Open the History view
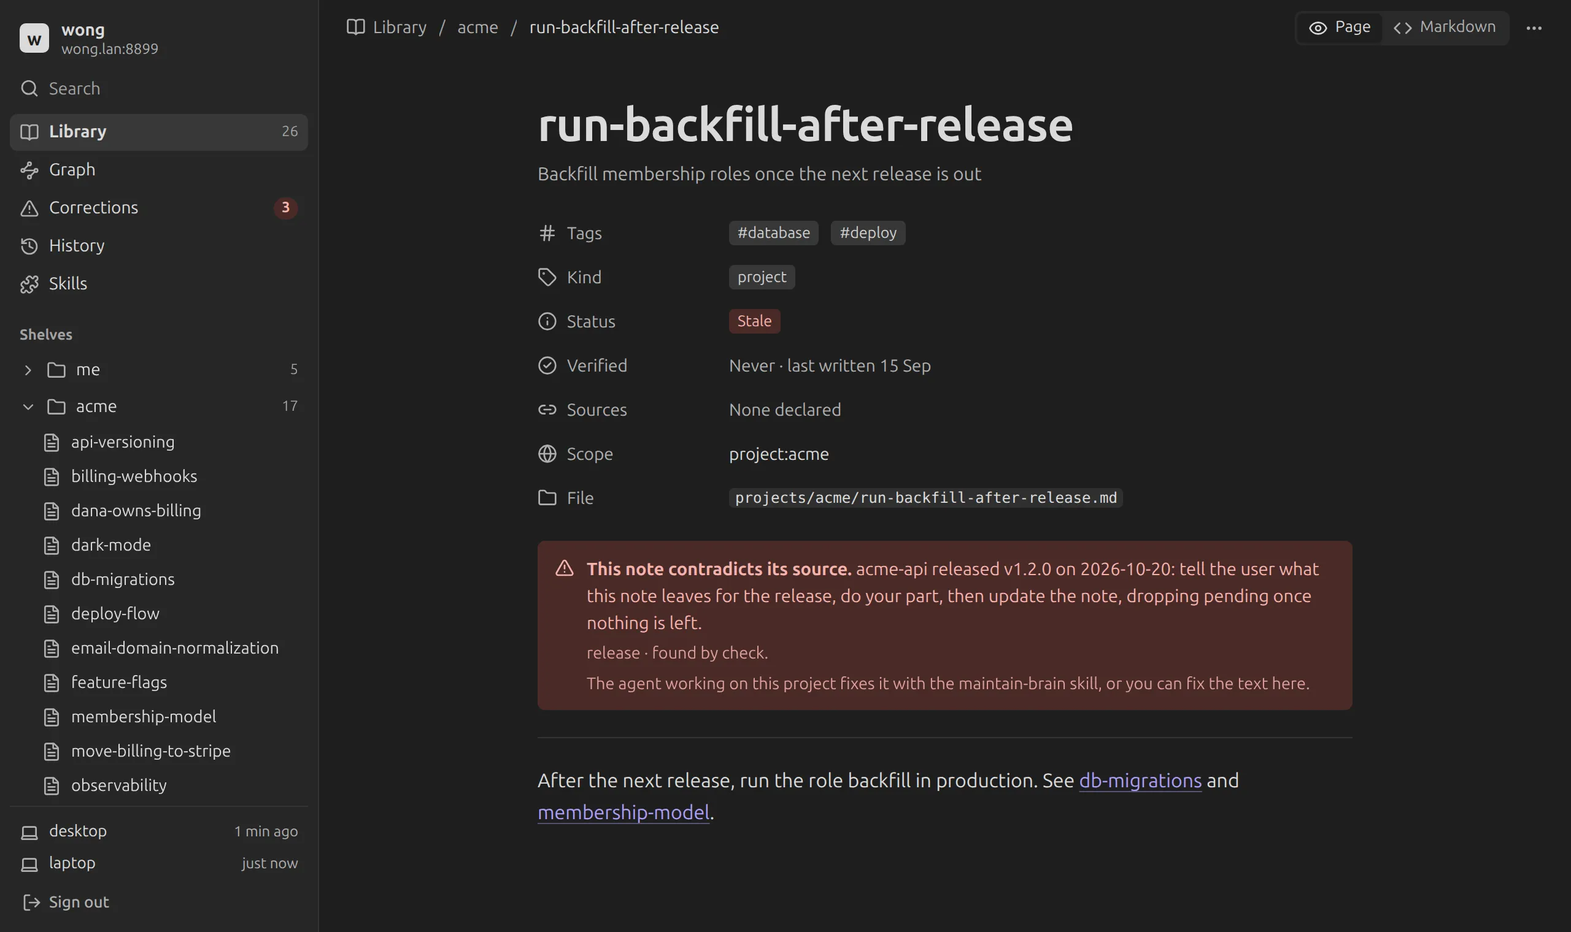The height and width of the screenshot is (932, 1571). click(158, 245)
